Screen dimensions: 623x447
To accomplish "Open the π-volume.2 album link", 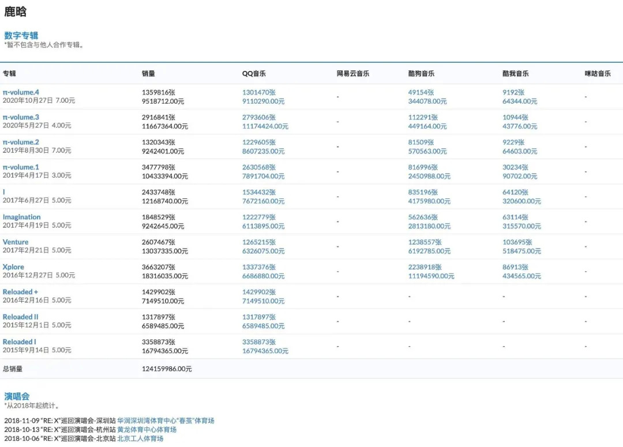I will [21, 142].
